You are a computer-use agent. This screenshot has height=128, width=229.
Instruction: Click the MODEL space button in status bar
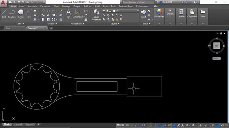click(x=121, y=125)
